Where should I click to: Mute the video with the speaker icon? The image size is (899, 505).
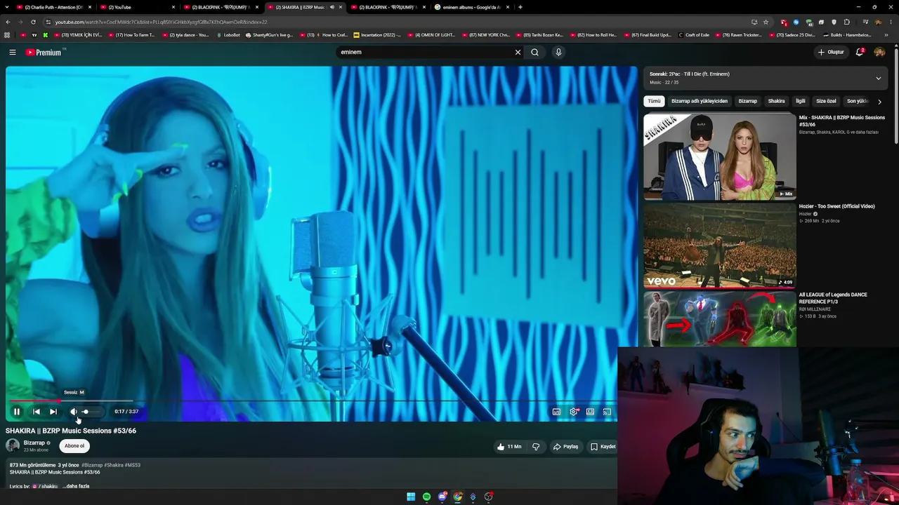click(x=73, y=412)
